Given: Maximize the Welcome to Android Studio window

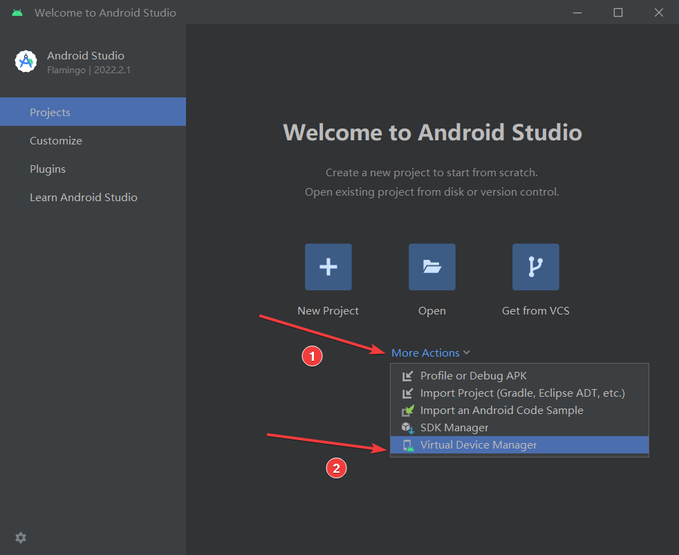Looking at the screenshot, I should tap(618, 12).
